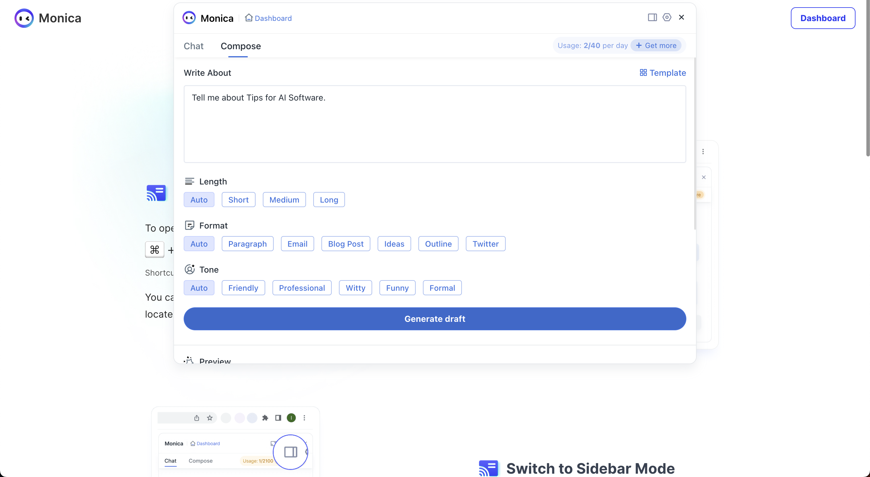Click the three-dot browser menu in the mockup

click(x=304, y=418)
